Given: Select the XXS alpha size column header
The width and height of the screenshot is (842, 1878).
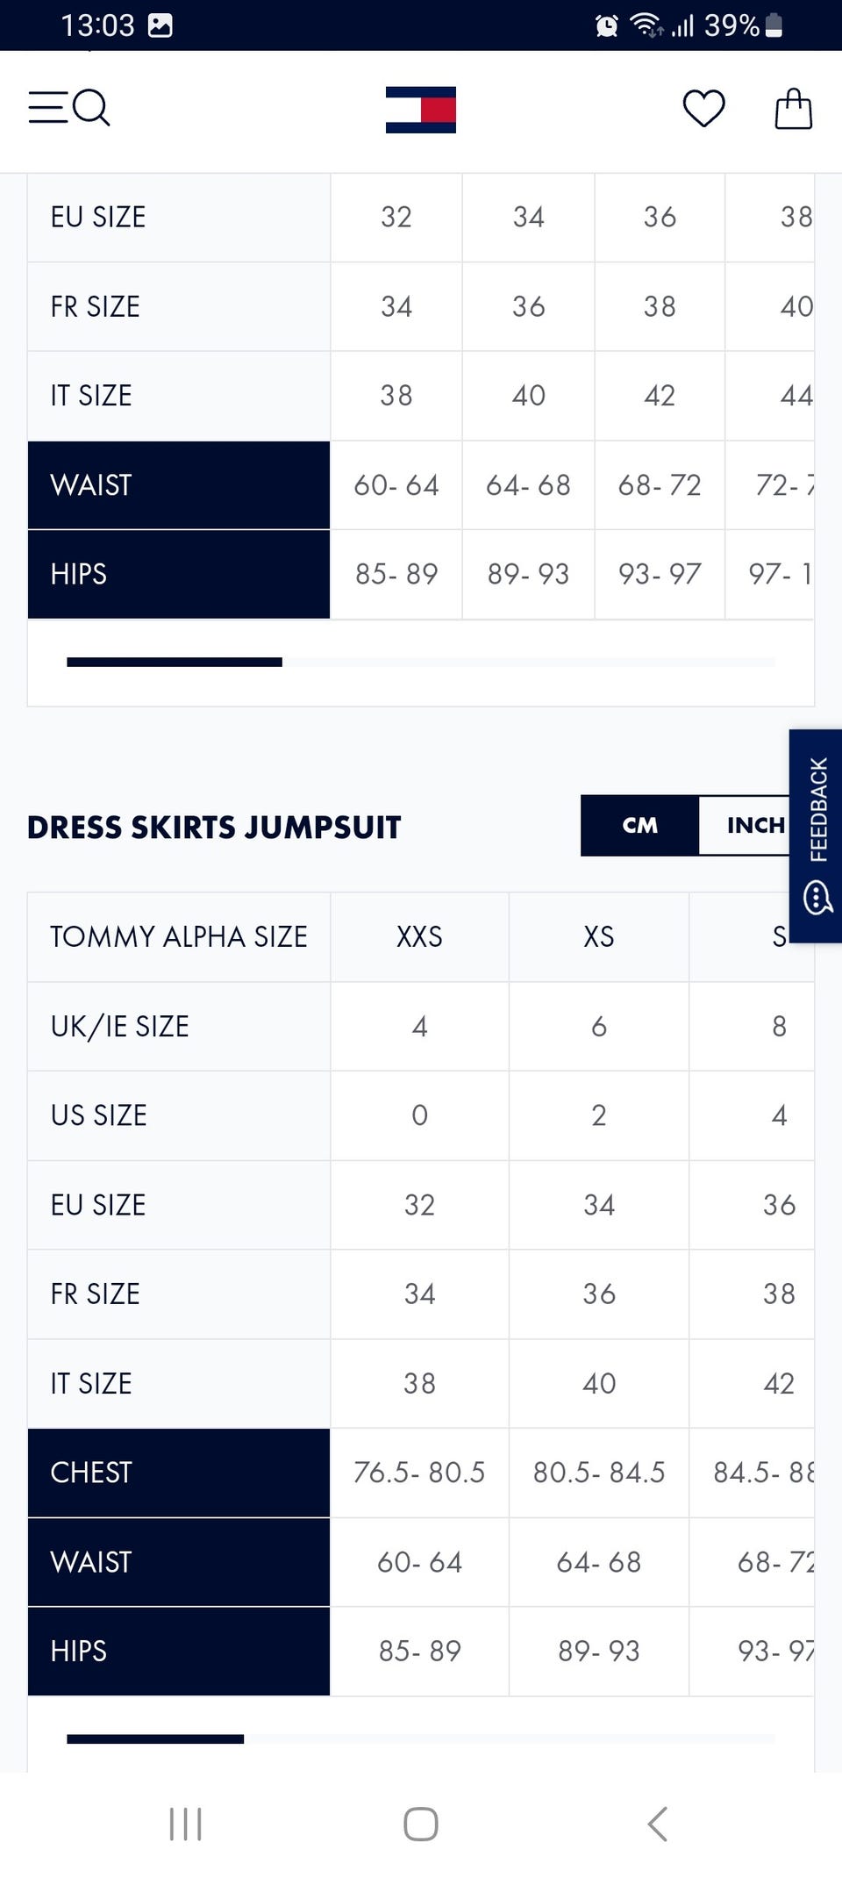Looking at the screenshot, I should [419, 936].
